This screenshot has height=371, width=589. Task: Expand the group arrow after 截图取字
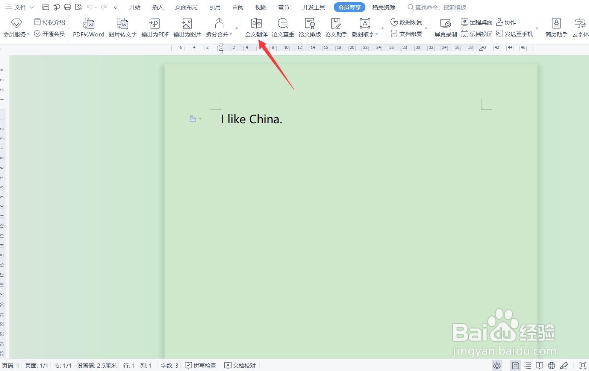coord(382,28)
